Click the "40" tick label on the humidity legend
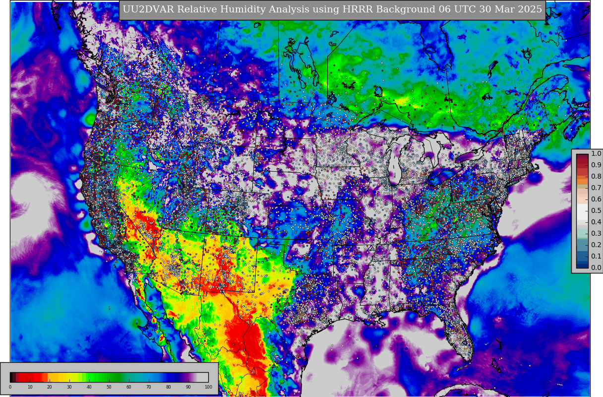The width and height of the screenshot is (603, 397). (x=89, y=387)
